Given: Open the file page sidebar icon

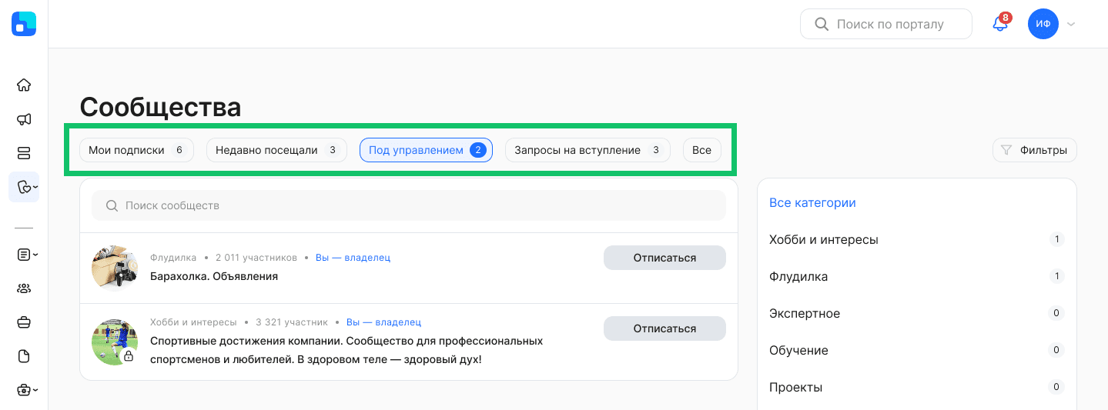Looking at the screenshot, I should click(24, 356).
